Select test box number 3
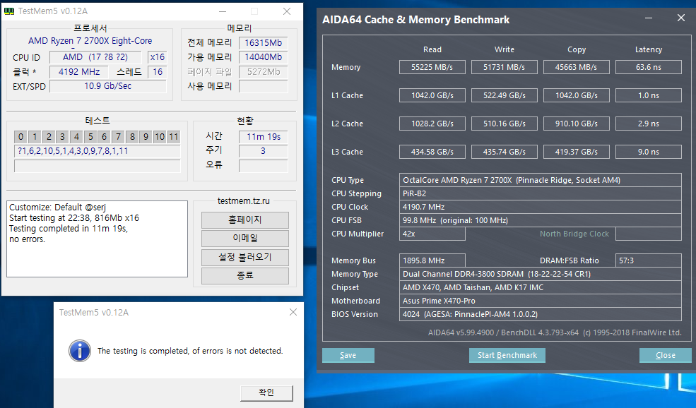The width and height of the screenshot is (696, 408). [x=63, y=137]
